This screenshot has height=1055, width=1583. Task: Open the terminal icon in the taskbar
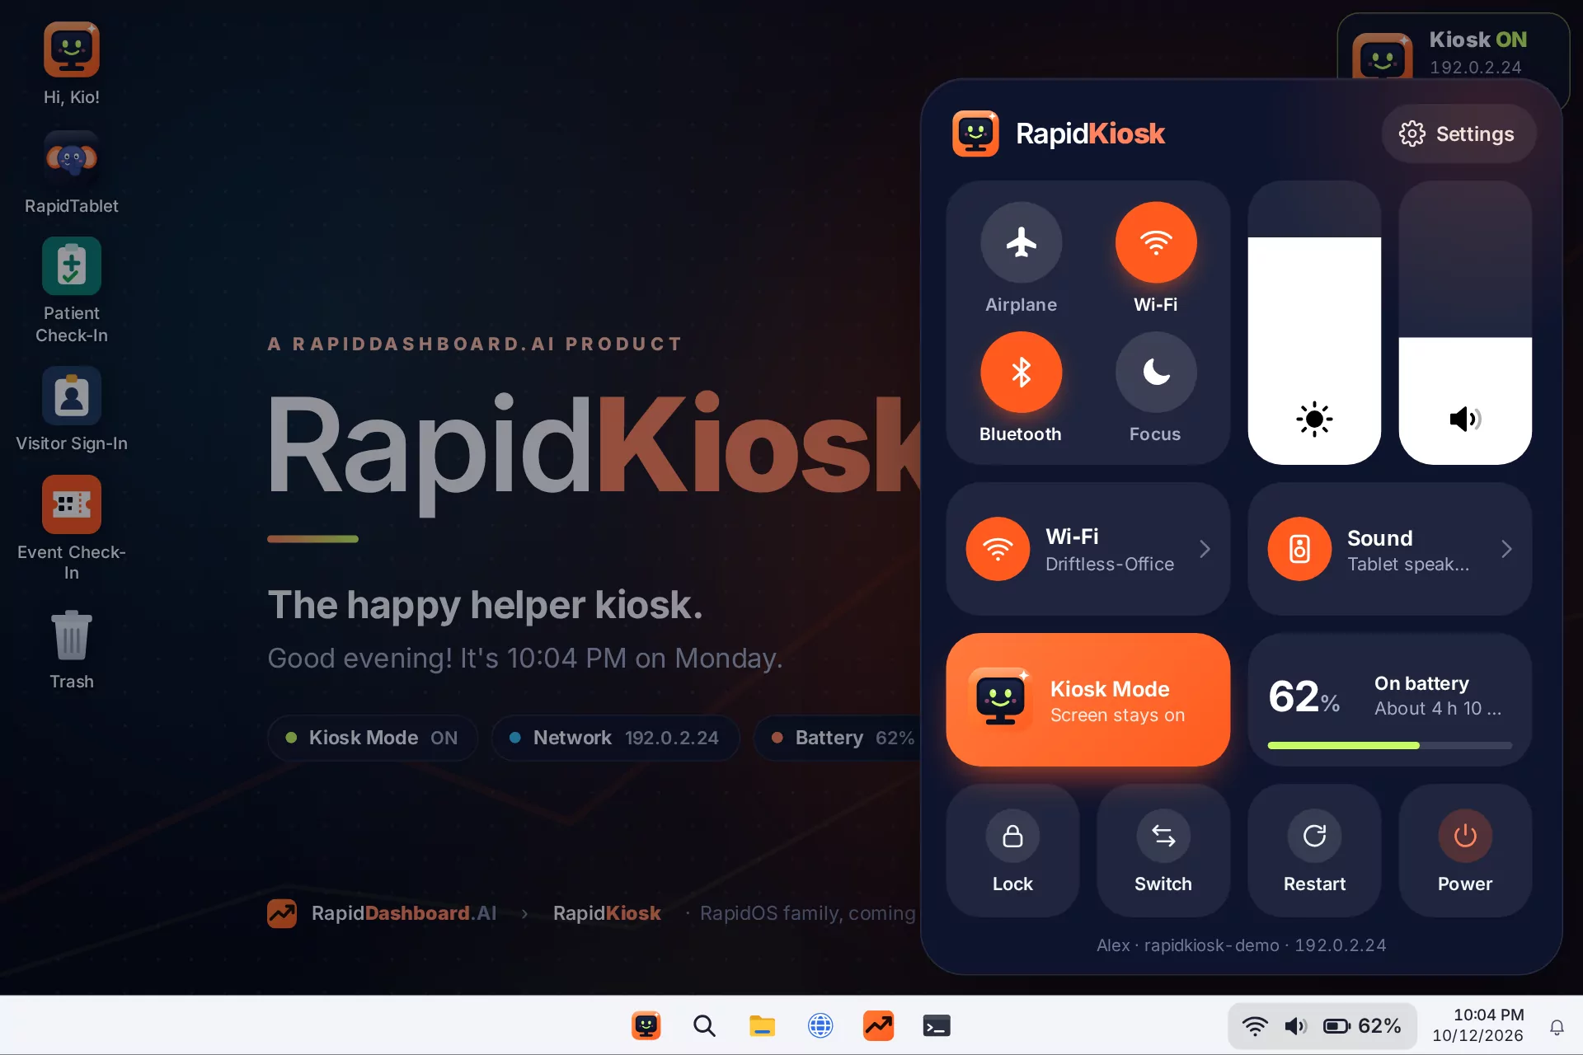(937, 1026)
